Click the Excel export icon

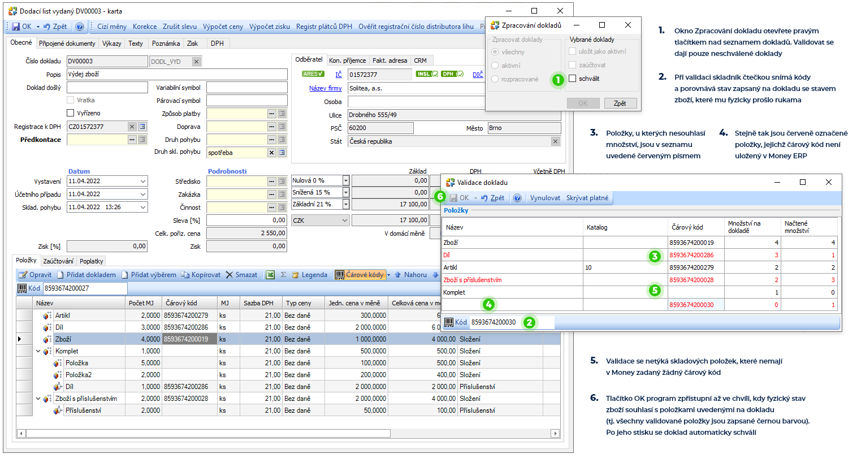270,275
